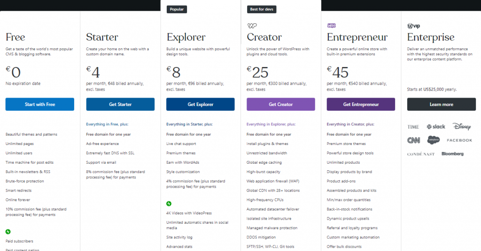The height and width of the screenshot is (251, 481).
Task: Click the Salesforce cloud logo
Action: click(434, 140)
